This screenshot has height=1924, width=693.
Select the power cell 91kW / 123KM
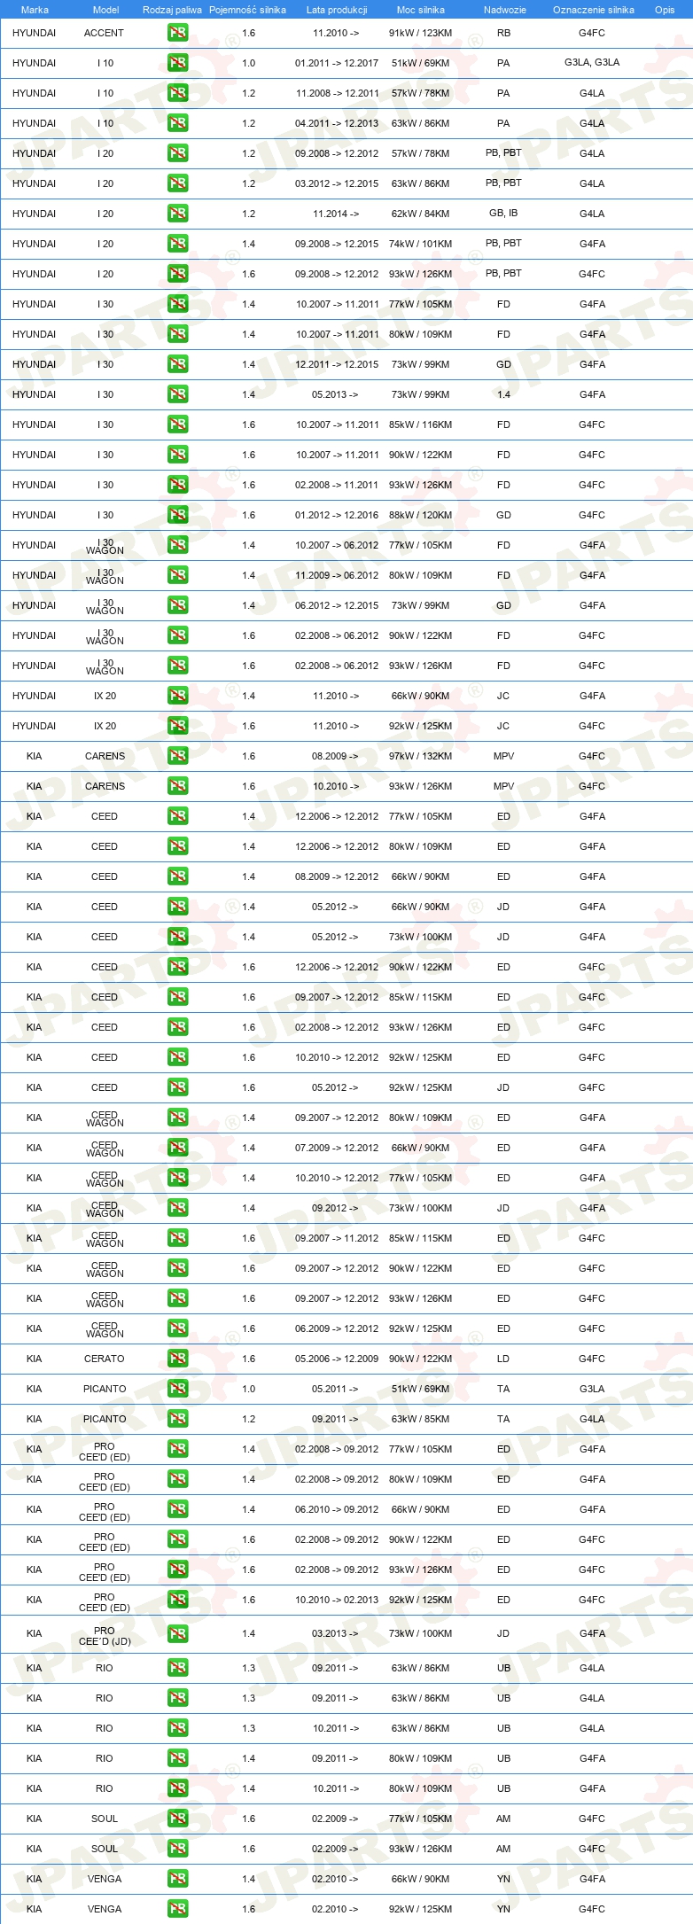(x=420, y=33)
